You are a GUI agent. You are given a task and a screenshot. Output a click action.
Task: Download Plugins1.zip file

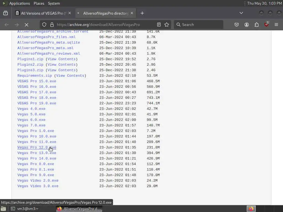[30, 59]
